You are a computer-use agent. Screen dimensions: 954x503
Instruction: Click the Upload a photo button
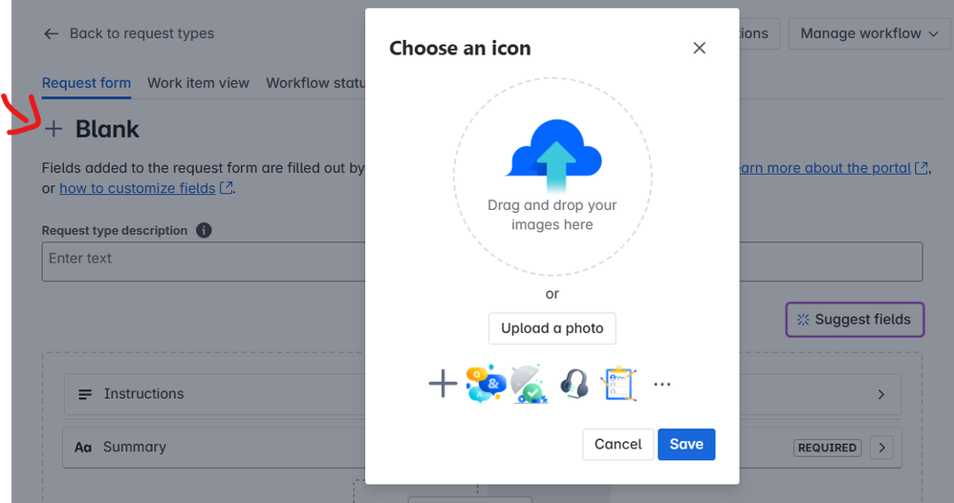coord(553,328)
